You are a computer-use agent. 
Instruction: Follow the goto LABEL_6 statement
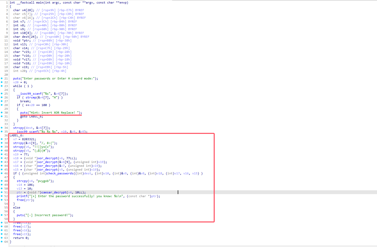(32, 116)
